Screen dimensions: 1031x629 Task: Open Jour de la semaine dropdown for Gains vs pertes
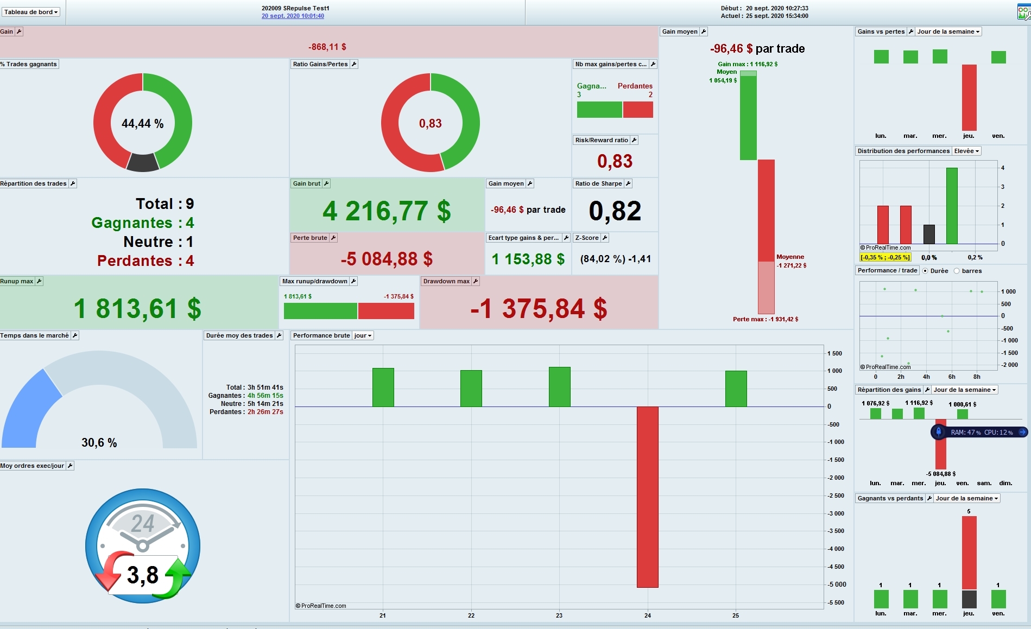pos(948,31)
